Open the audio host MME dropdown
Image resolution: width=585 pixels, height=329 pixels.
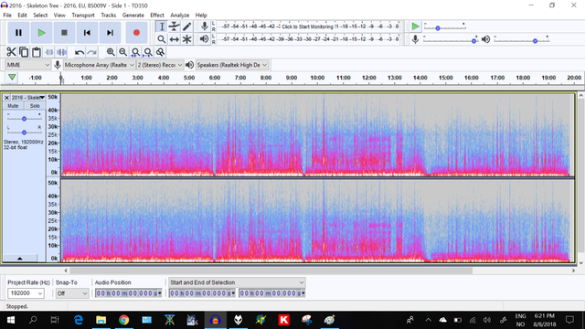pos(28,65)
